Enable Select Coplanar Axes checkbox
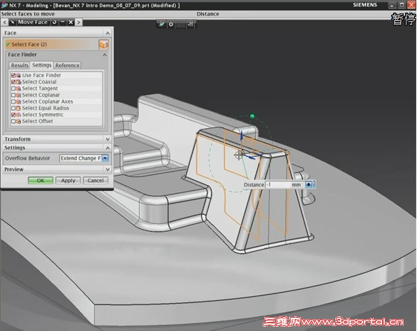Image resolution: width=417 pixels, height=331 pixels. coord(13,101)
